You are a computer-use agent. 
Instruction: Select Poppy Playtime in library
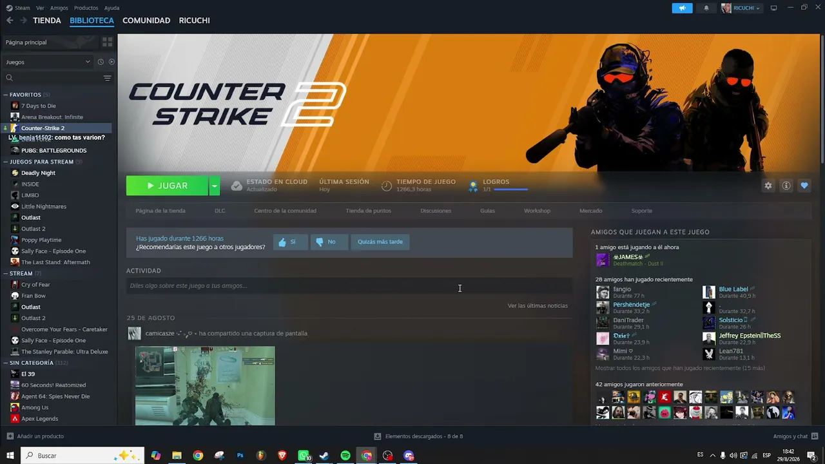[41, 240]
